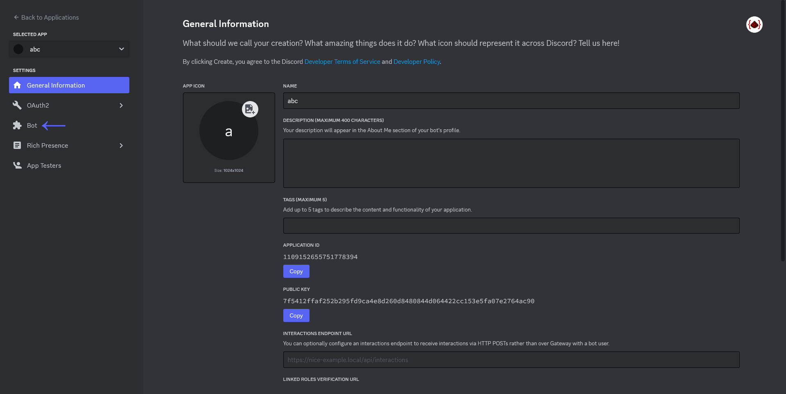Click the OAuth2 wrench icon
786x394 pixels.
click(17, 105)
